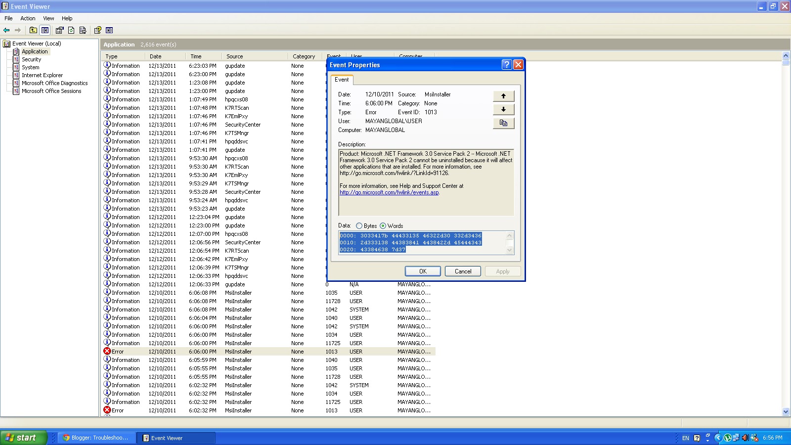Open the View menu
Image resolution: width=791 pixels, height=445 pixels.
[x=48, y=18]
